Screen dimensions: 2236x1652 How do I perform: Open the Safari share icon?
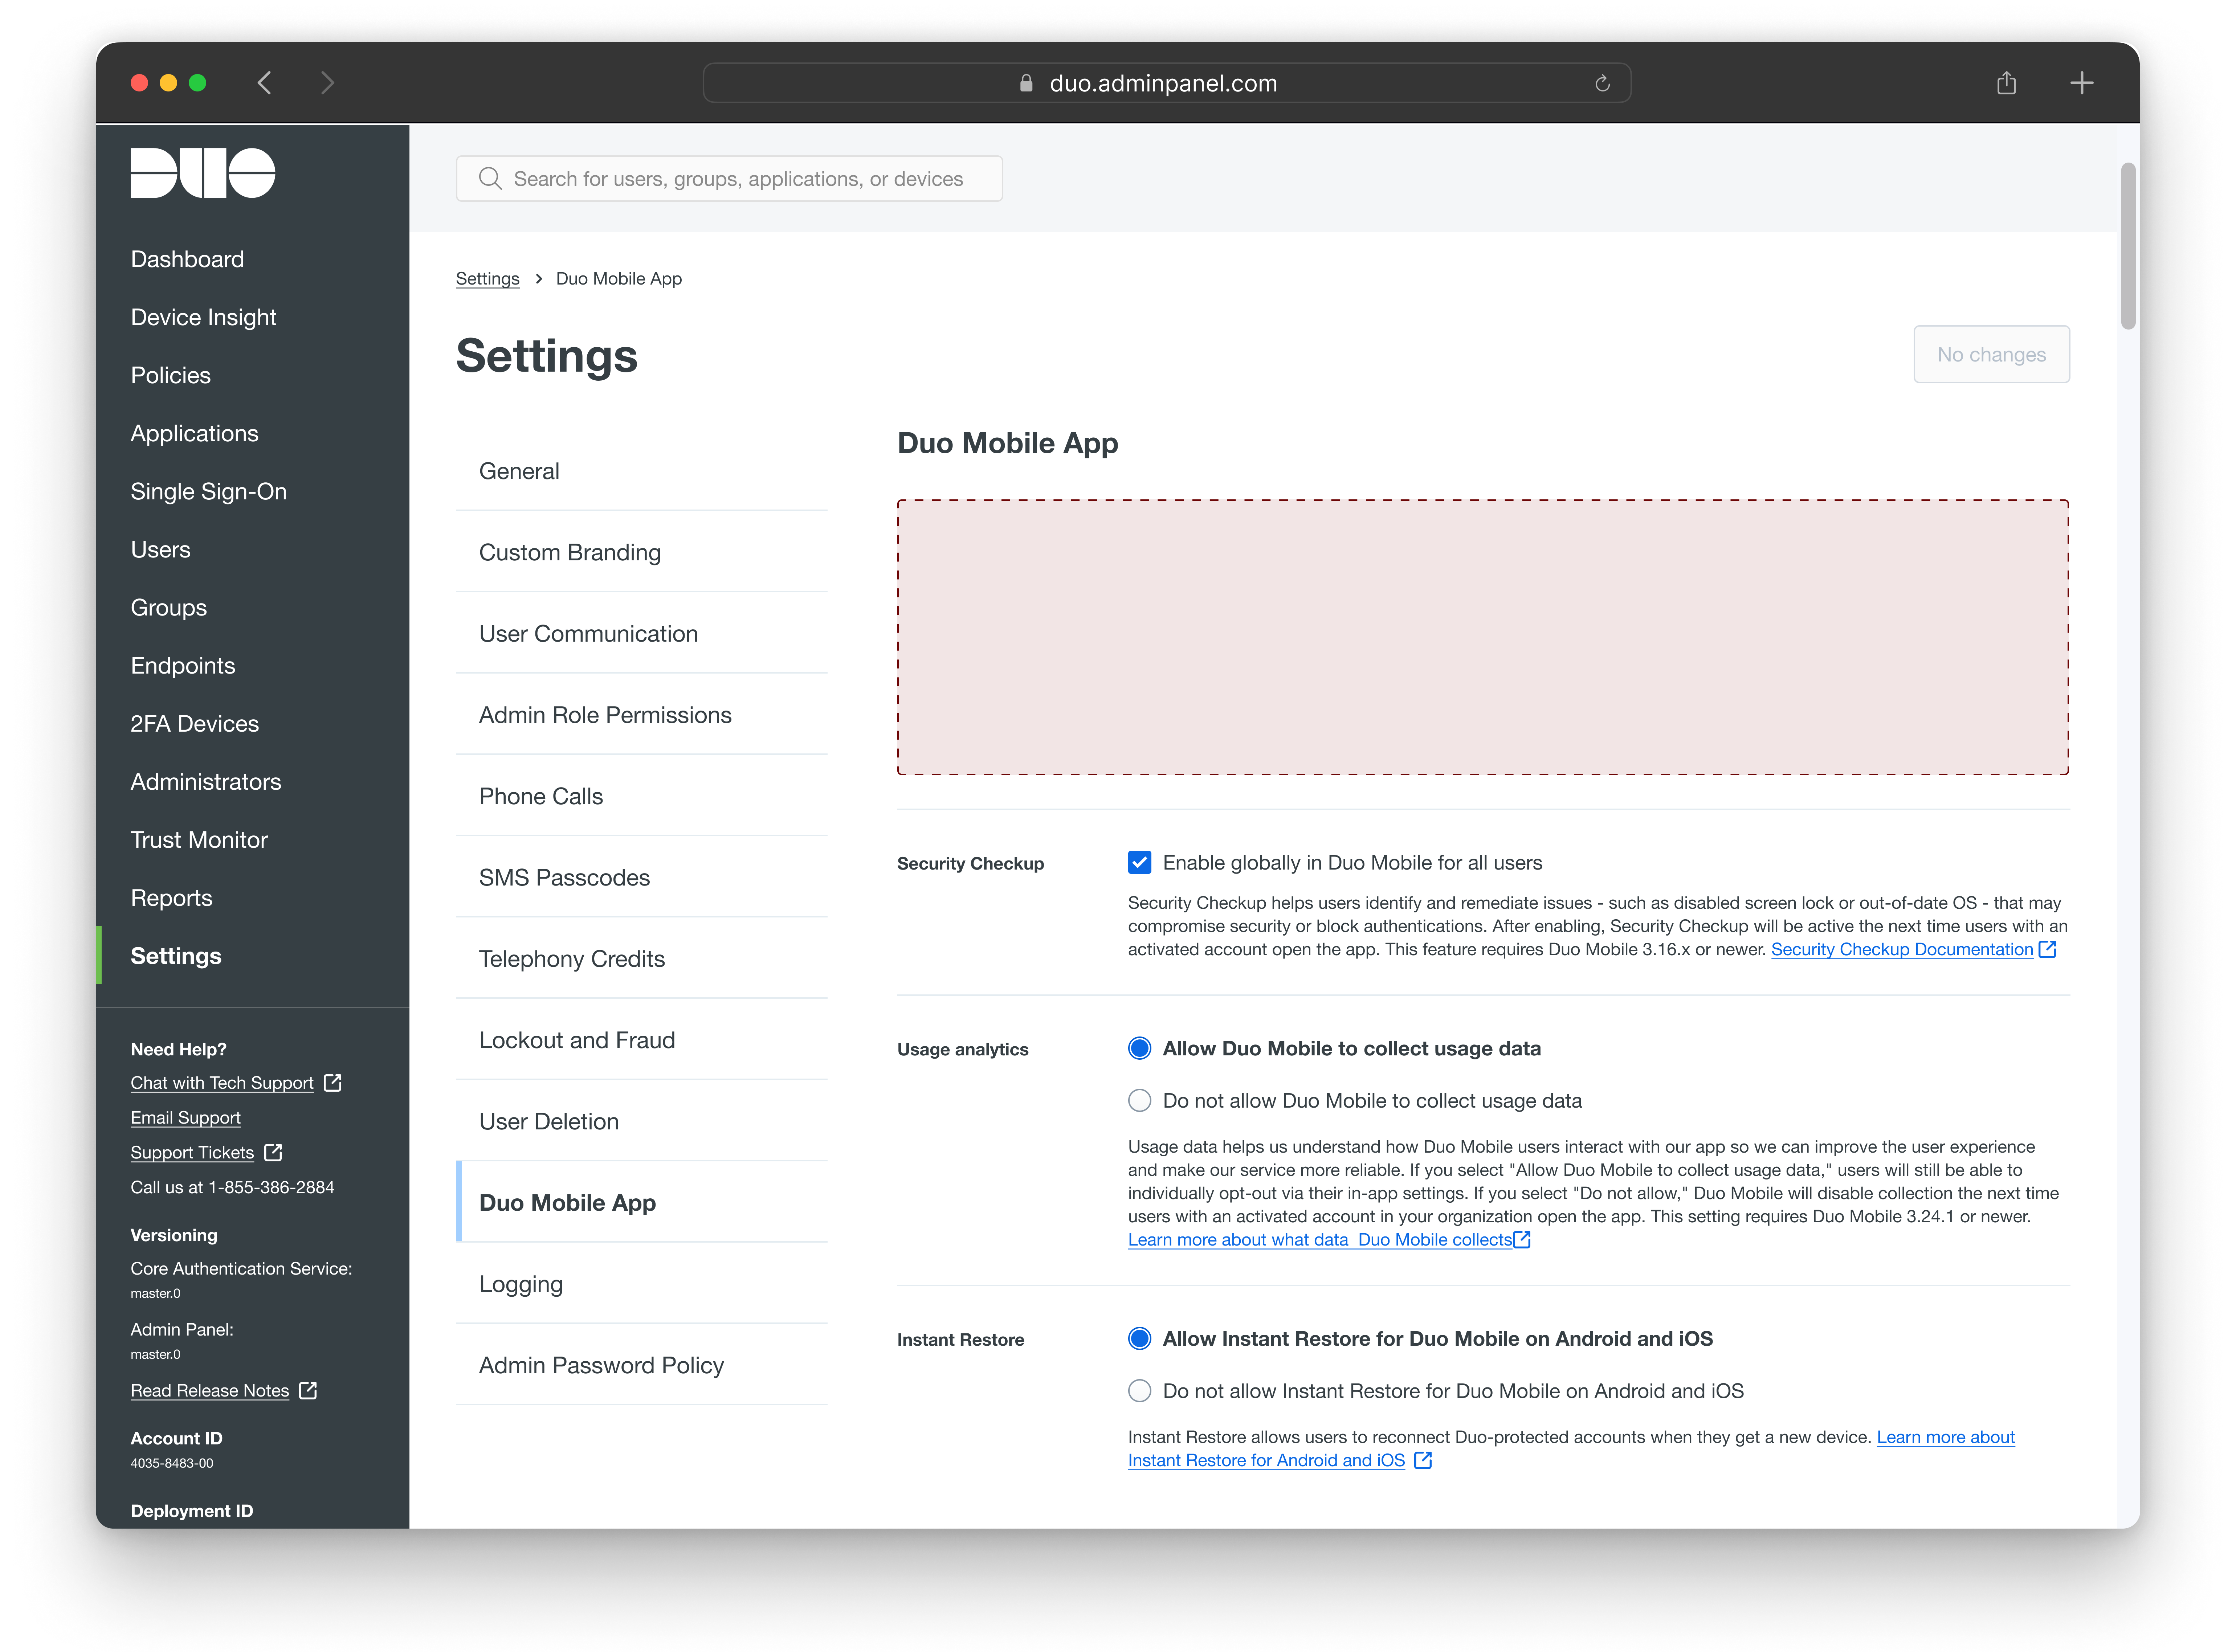click(x=2006, y=83)
